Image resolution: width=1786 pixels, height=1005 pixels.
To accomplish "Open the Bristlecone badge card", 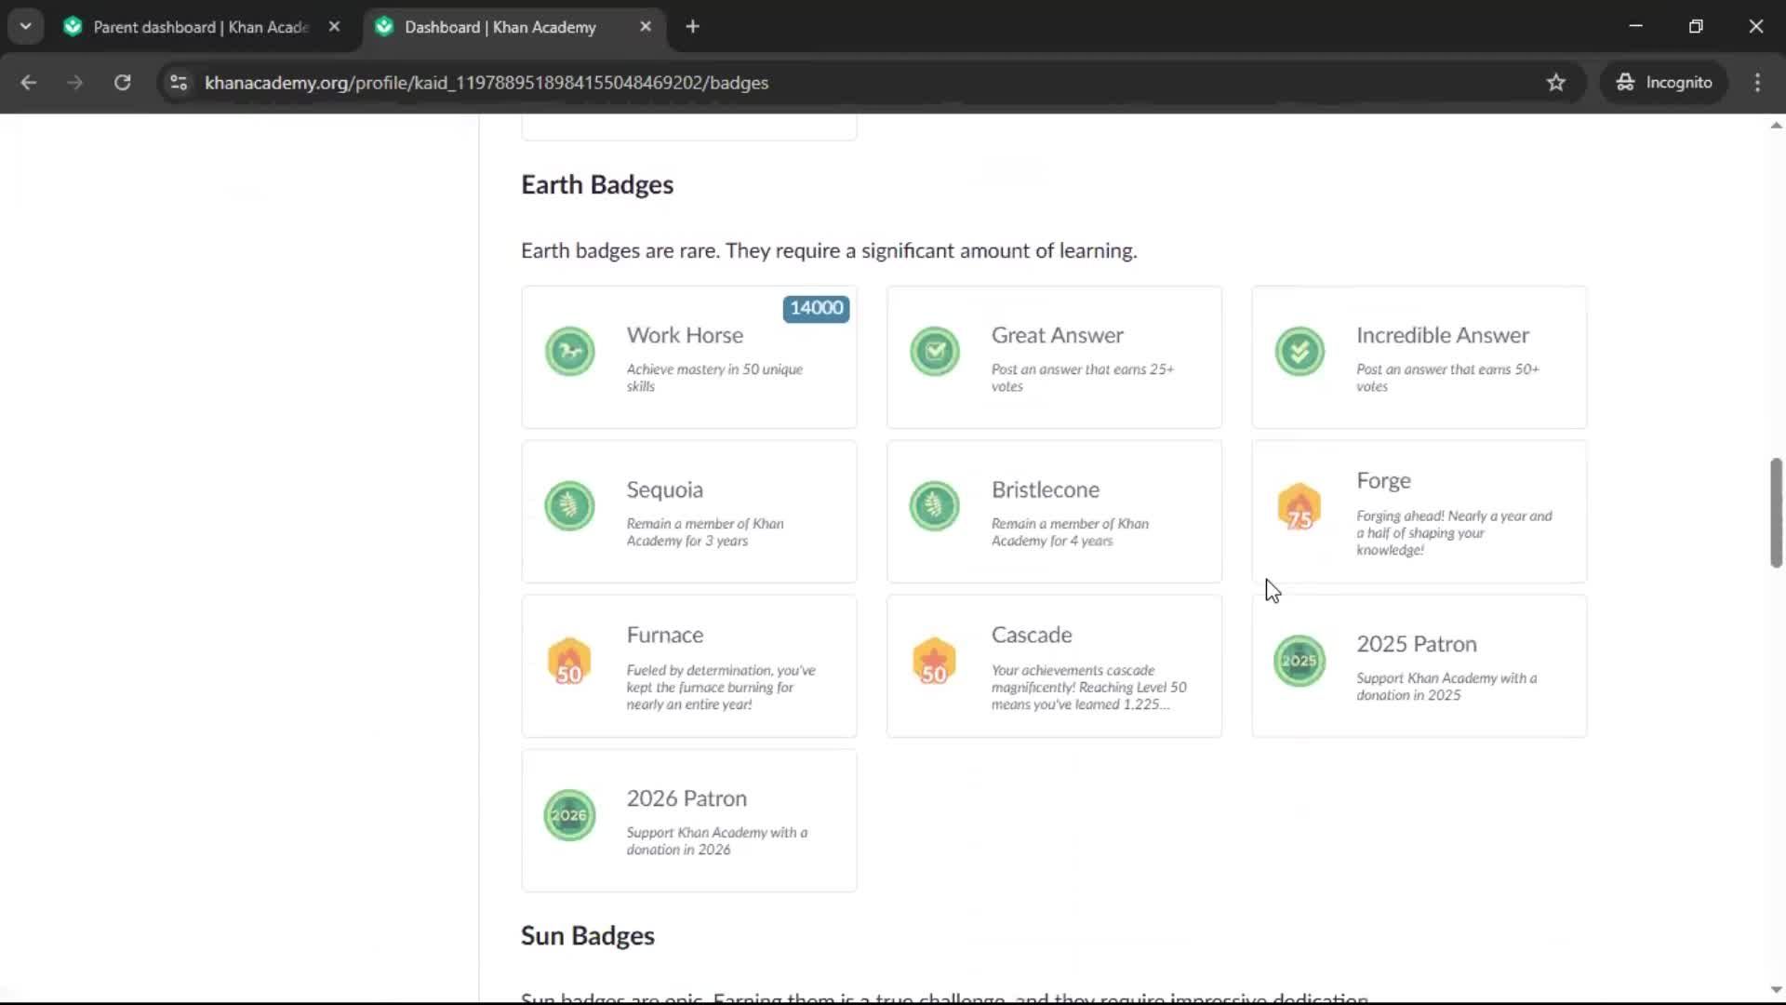I will click(1054, 512).
